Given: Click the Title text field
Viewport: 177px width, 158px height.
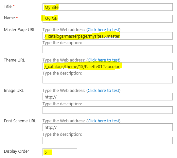Looking at the screenshot, I should tap(107, 7).
